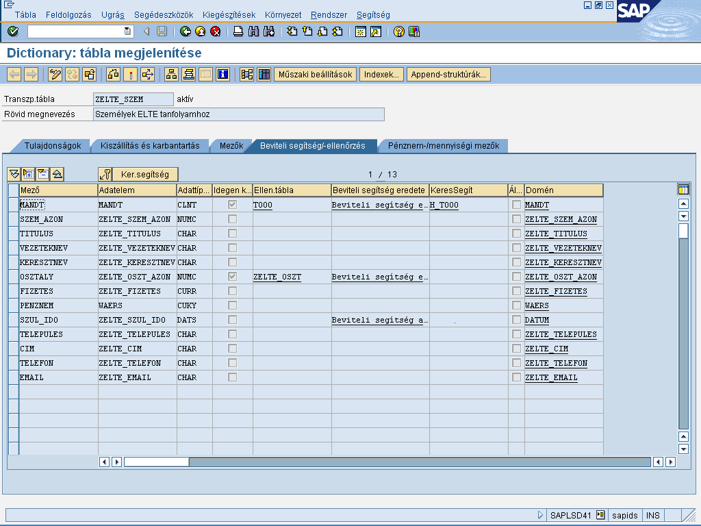Toggle foreign key checkbox in SZEM_AZON row

pyautogui.click(x=233, y=218)
